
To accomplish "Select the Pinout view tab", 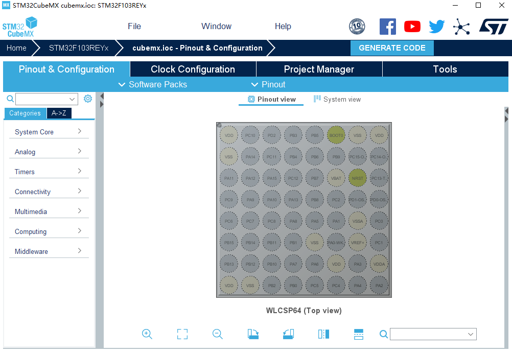I will 271,99.
